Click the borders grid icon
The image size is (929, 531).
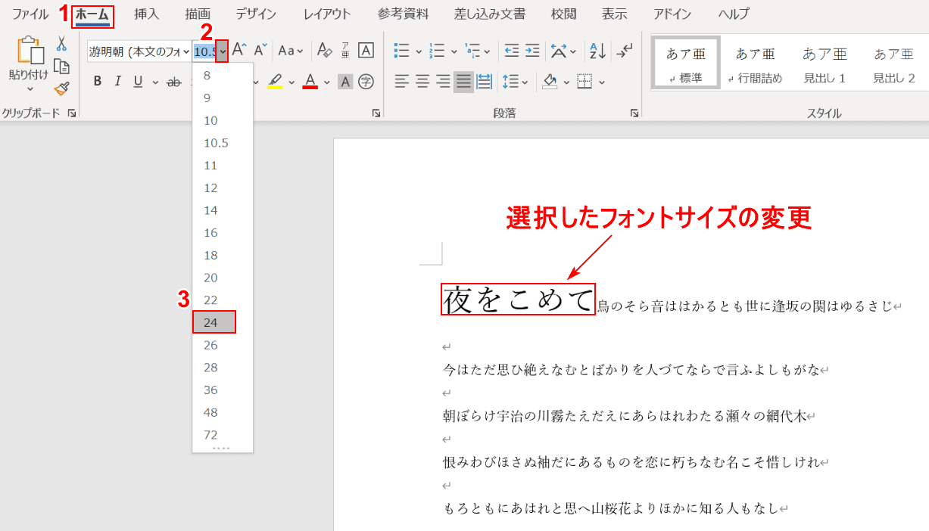pos(584,82)
